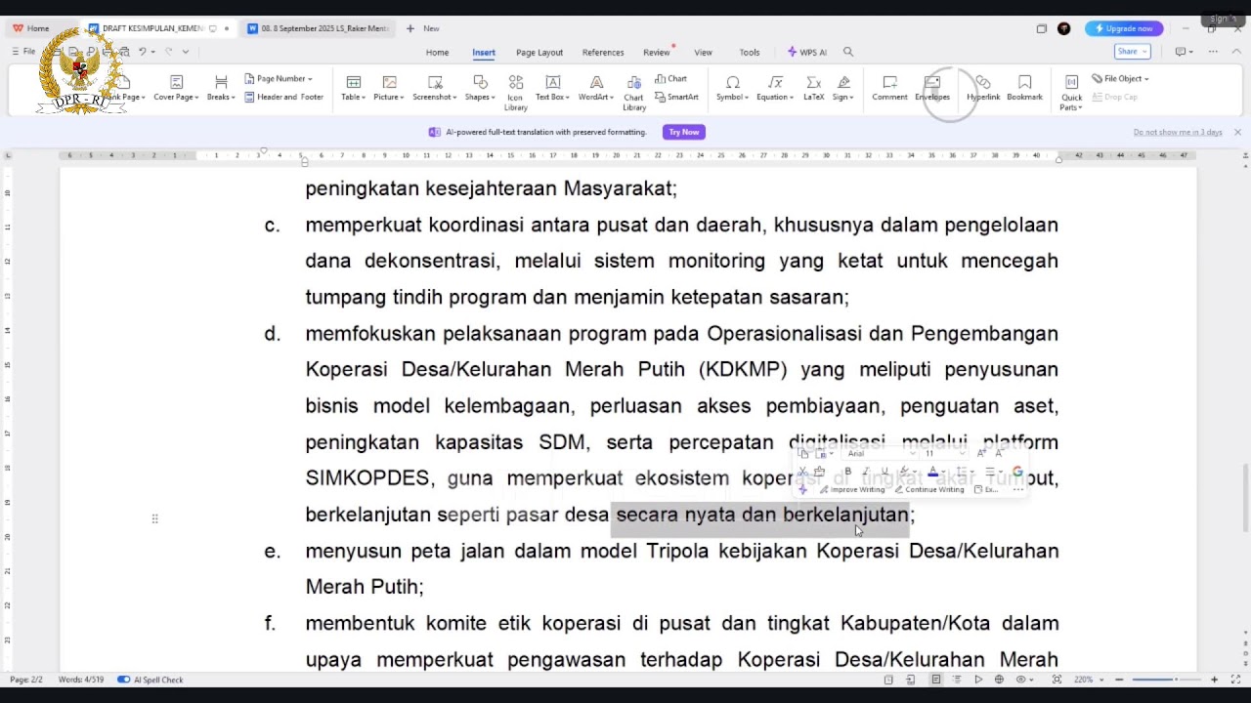
Task: Click the search magnifier icon
Action: point(848,52)
